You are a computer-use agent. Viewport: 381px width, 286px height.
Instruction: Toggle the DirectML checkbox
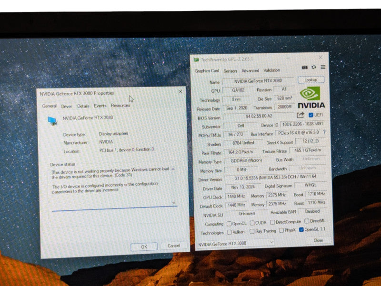tap(307, 221)
